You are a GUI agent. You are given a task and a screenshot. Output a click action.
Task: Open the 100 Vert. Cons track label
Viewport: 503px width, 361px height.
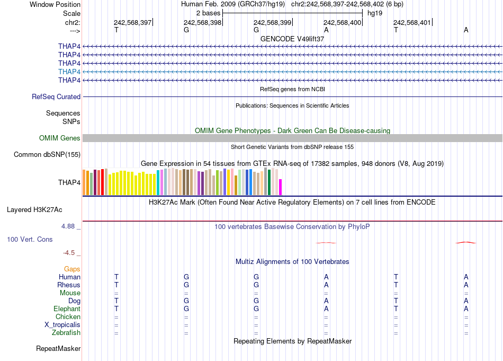point(30,239)
